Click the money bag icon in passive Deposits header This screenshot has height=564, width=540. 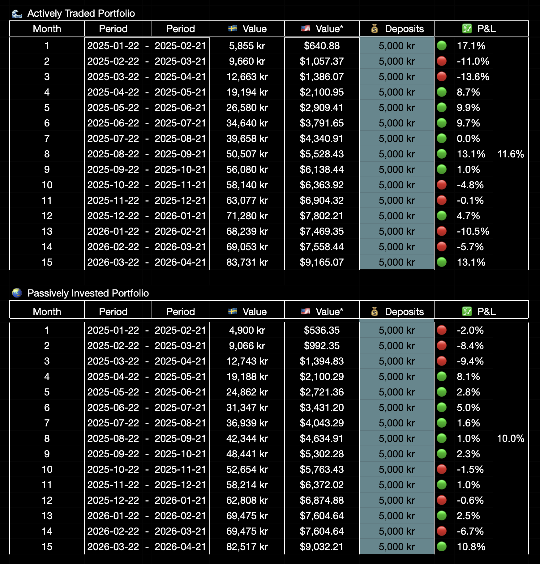point(375,311)
